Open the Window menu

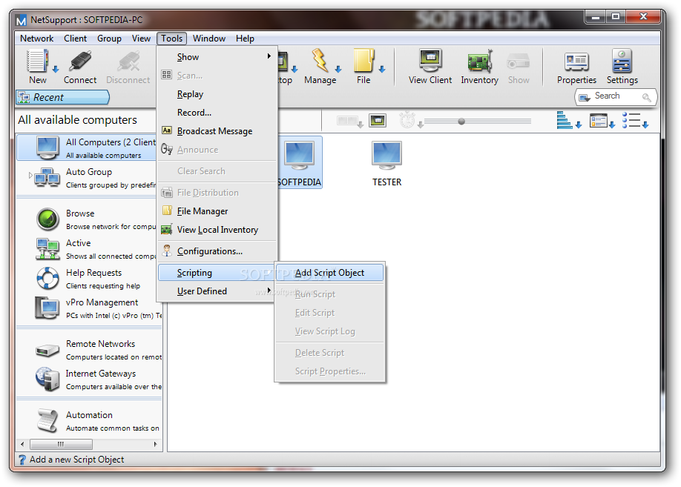tap(209, 39)
